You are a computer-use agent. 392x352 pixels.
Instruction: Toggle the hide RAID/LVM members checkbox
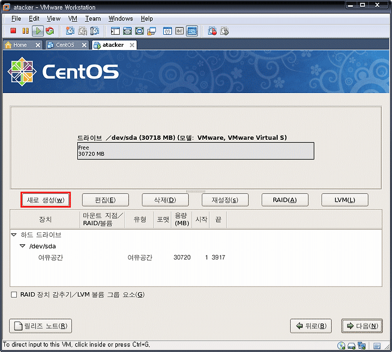pos(14,294)
